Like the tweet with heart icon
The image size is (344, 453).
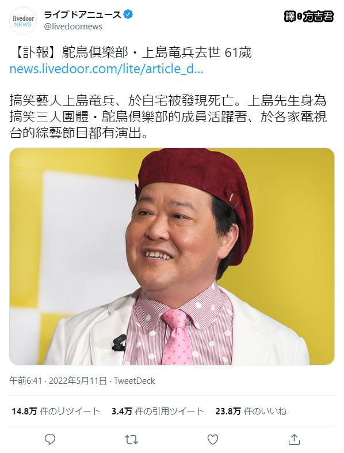pyautogui.click(x=213, y=440)
